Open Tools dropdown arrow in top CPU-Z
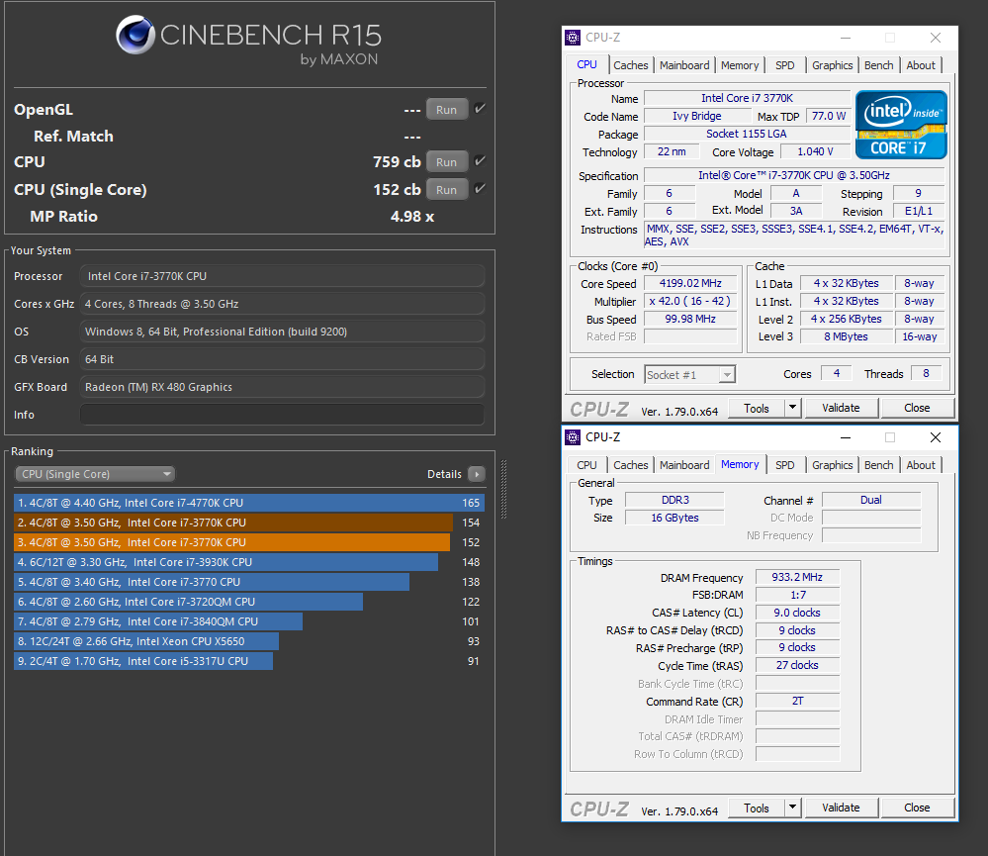 792,408
